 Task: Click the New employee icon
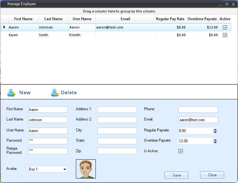tap(11, 93)
